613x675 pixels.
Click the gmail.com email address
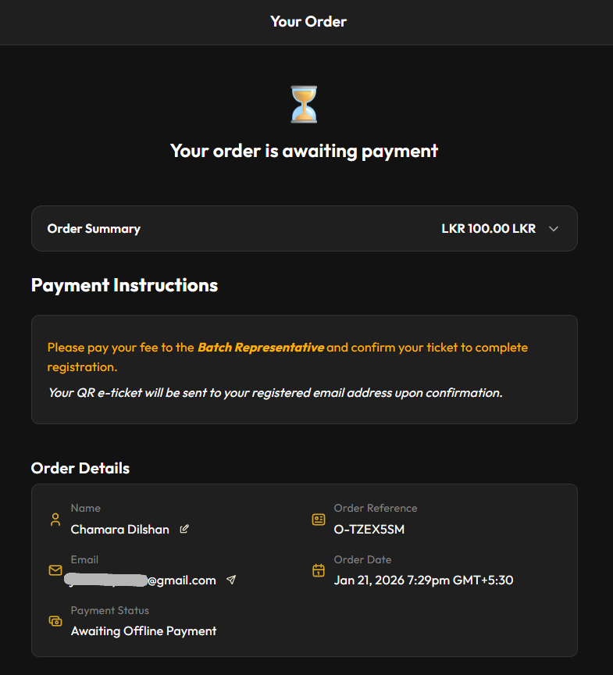point(181,580)
